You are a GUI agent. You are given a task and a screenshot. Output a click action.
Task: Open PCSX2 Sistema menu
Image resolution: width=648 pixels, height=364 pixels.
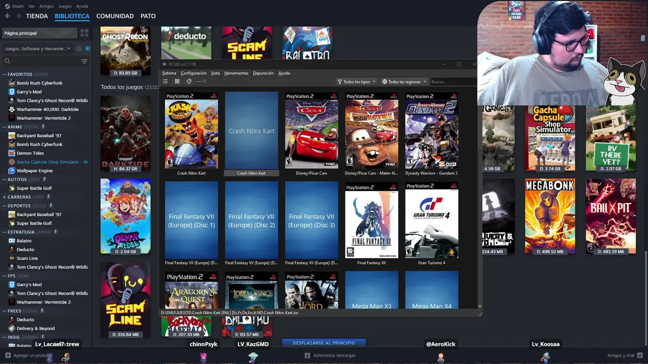[x=169, y=73]
